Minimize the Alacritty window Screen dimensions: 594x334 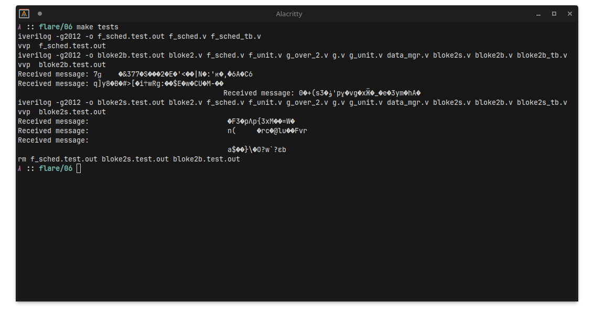(538, 14)
